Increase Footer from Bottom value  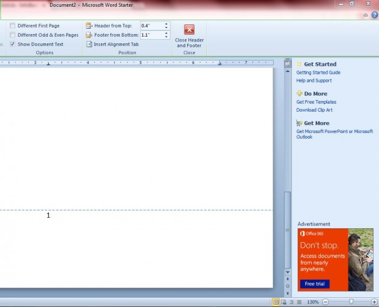click(166, 34)
